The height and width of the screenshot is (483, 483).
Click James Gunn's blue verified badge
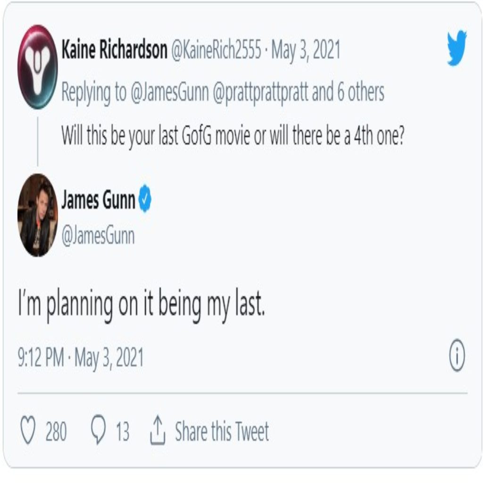145,201
